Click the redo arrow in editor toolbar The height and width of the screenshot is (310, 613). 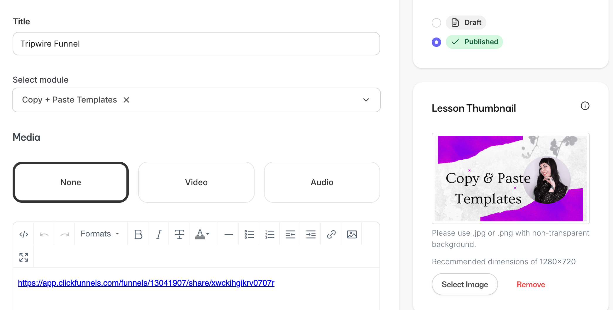pyautogui.click(x=65, y=234)
